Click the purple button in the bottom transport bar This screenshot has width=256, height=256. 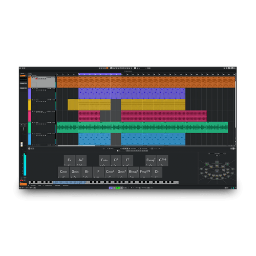111,188
